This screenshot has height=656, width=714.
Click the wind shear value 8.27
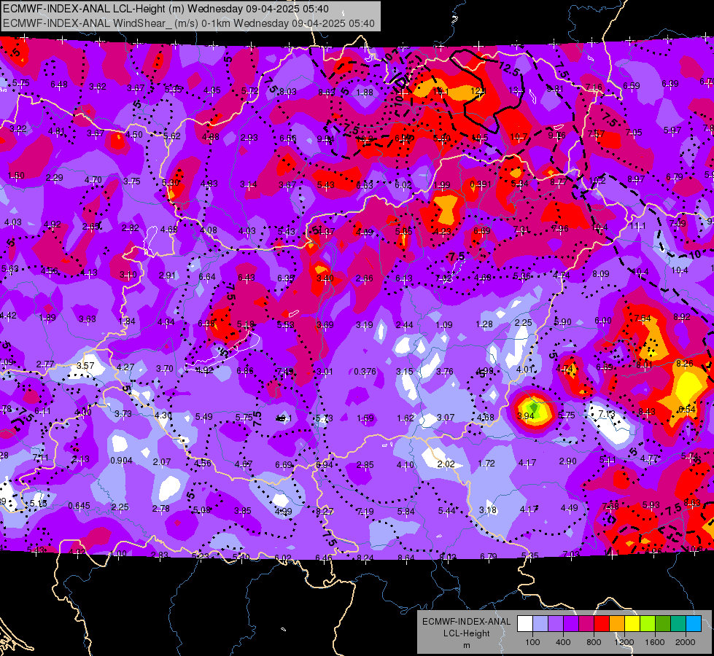point(325,512)
